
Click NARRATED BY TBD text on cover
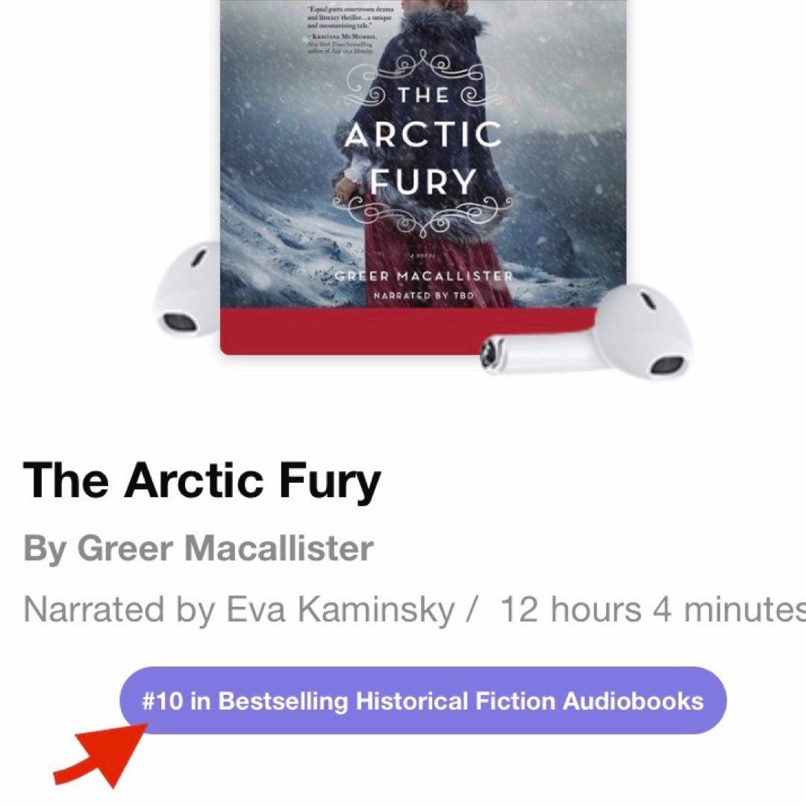[424, 296]
